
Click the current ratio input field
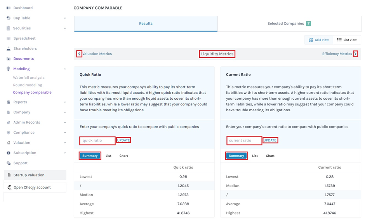point(244,141)
